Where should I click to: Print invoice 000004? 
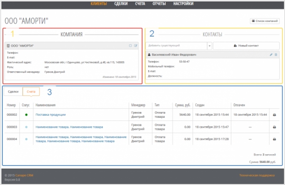tap(275, 139)
